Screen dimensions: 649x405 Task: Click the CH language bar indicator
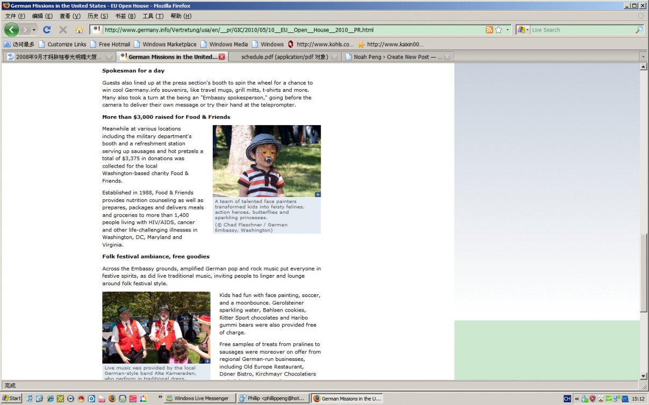567,399
